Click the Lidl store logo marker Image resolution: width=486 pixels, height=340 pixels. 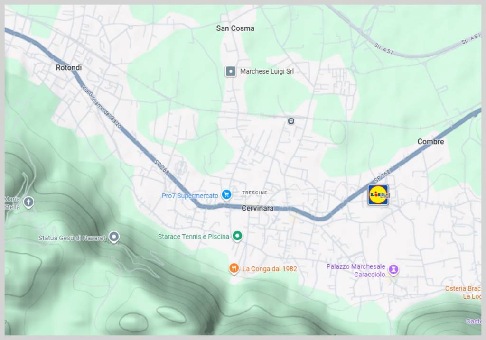[x=378, y=195]
